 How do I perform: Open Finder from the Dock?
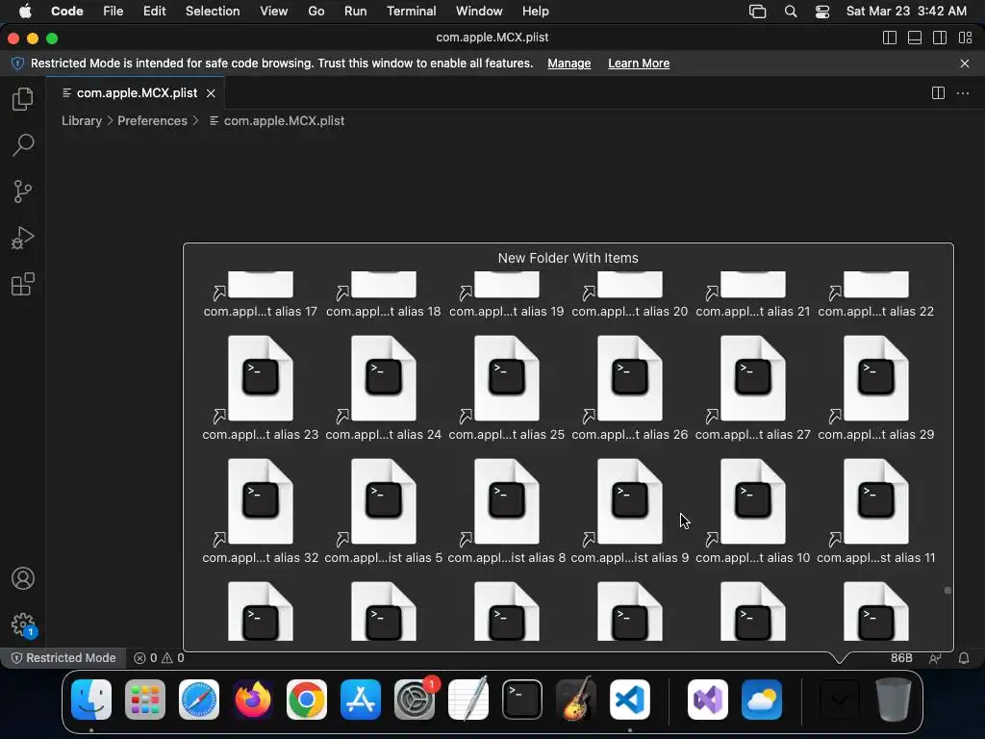(x=91, y=700)
